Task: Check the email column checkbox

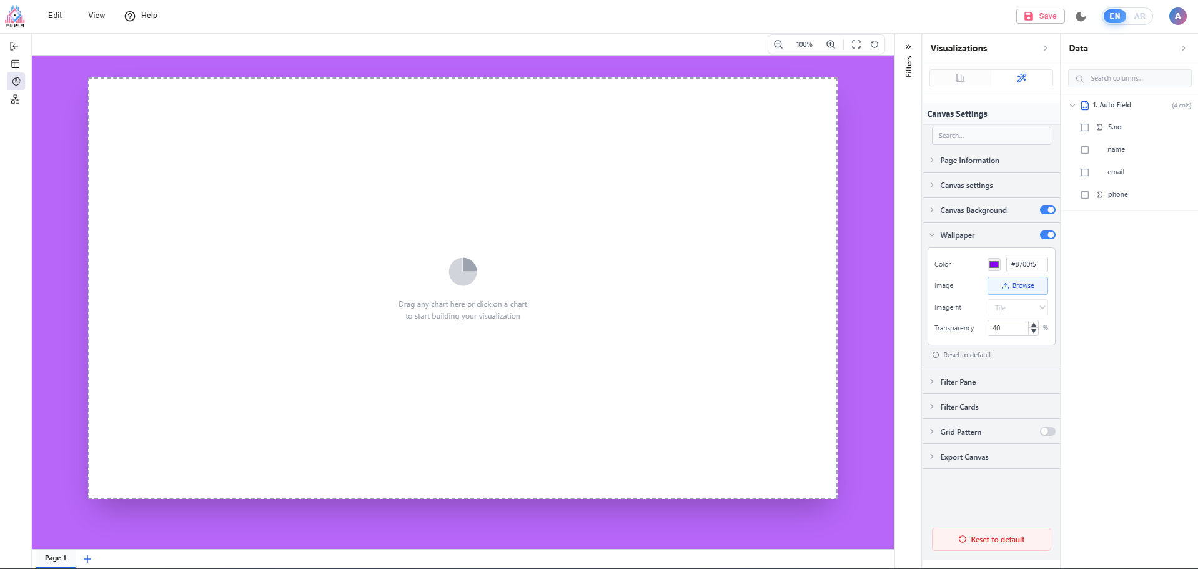Action: pos(1085,172)
